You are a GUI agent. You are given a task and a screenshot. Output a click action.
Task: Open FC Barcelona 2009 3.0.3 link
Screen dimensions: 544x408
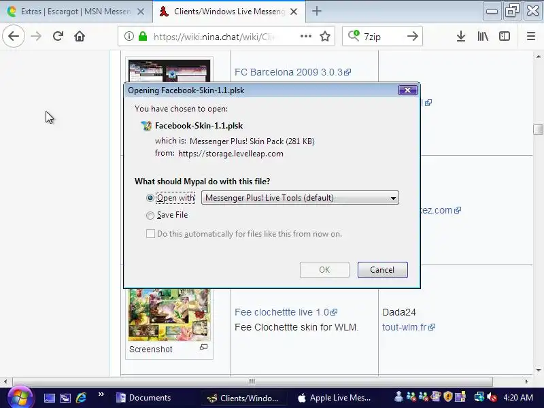[x=292, y=72]
